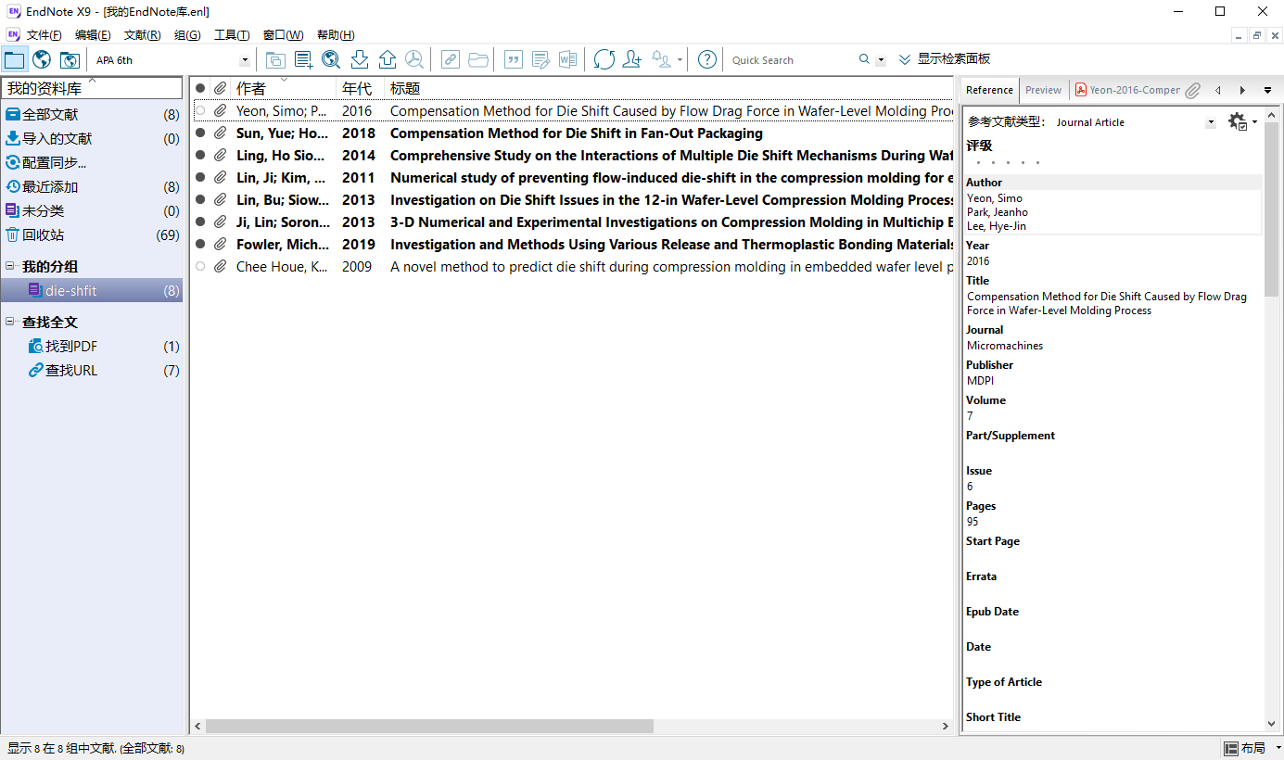Open Help question-mark icon
Viewport: 1284px width, 760px height.
(x=707, y=60)
